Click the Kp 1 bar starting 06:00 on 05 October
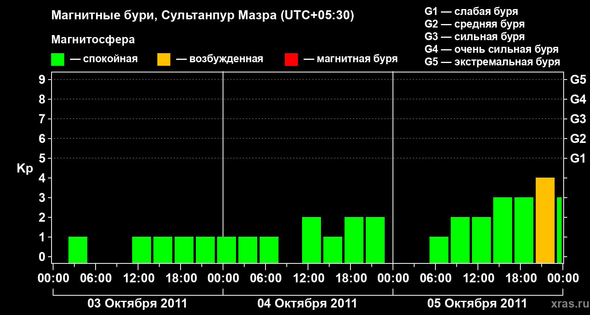Image resolution: width=590 pixels, height=315 pixels. pyautogui.click(x=439, y=250)
